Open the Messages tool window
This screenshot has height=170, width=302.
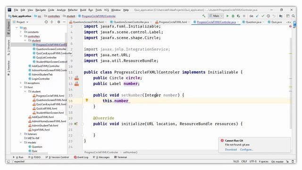click(101, 157)
